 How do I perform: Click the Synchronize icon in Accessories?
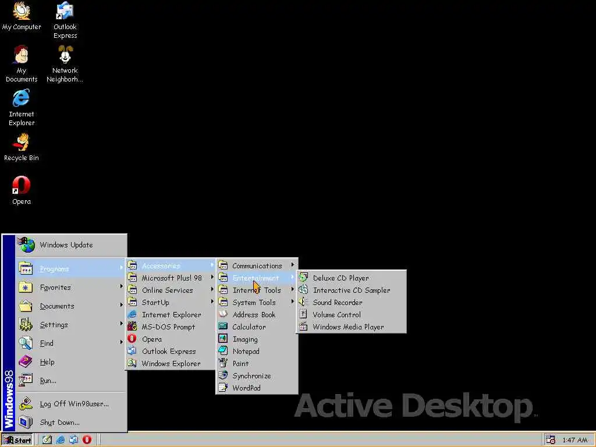coord(223,375)
